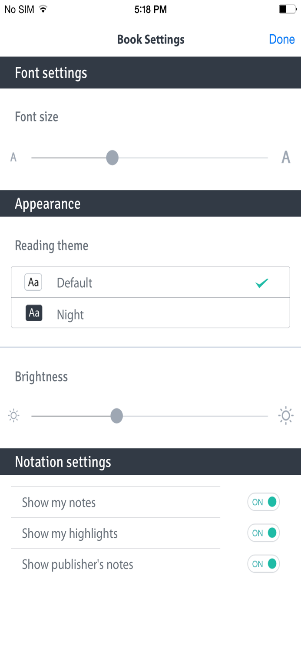301x651 pixels.
Task: Select the Default reading theme
Action: tap(150, 283)
